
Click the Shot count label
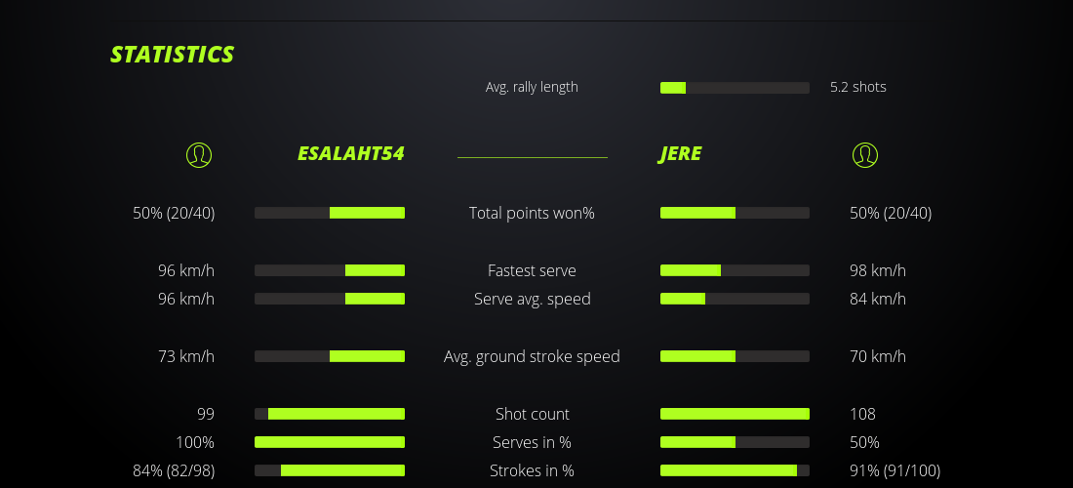coord(532,414)
